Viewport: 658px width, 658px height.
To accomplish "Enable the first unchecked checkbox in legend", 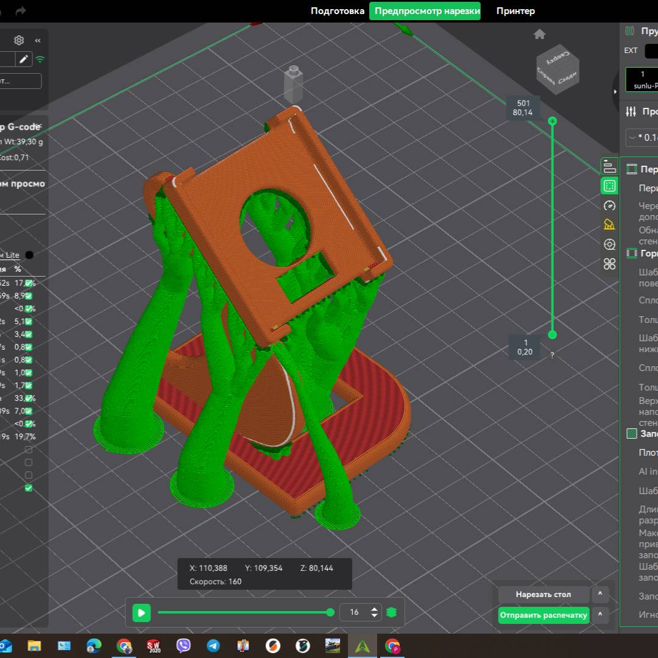I will tap(29, 450).
